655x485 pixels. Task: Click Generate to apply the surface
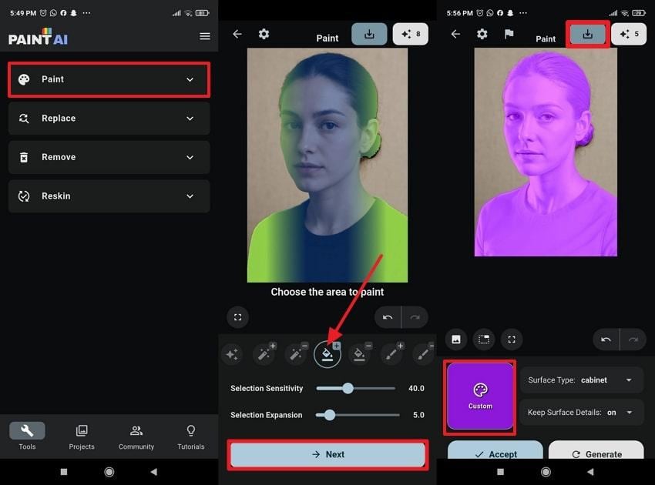click(x=596, y=454)
